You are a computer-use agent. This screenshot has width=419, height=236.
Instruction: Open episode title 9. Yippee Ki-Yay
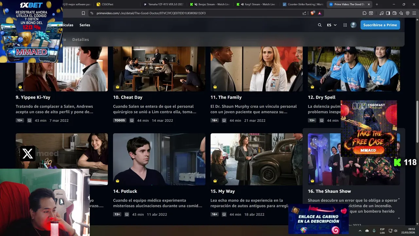tap(33, 97)
